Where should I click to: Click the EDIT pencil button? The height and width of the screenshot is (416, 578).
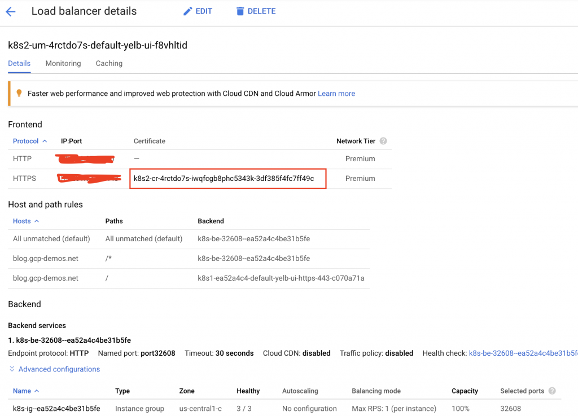pos(198,11)
